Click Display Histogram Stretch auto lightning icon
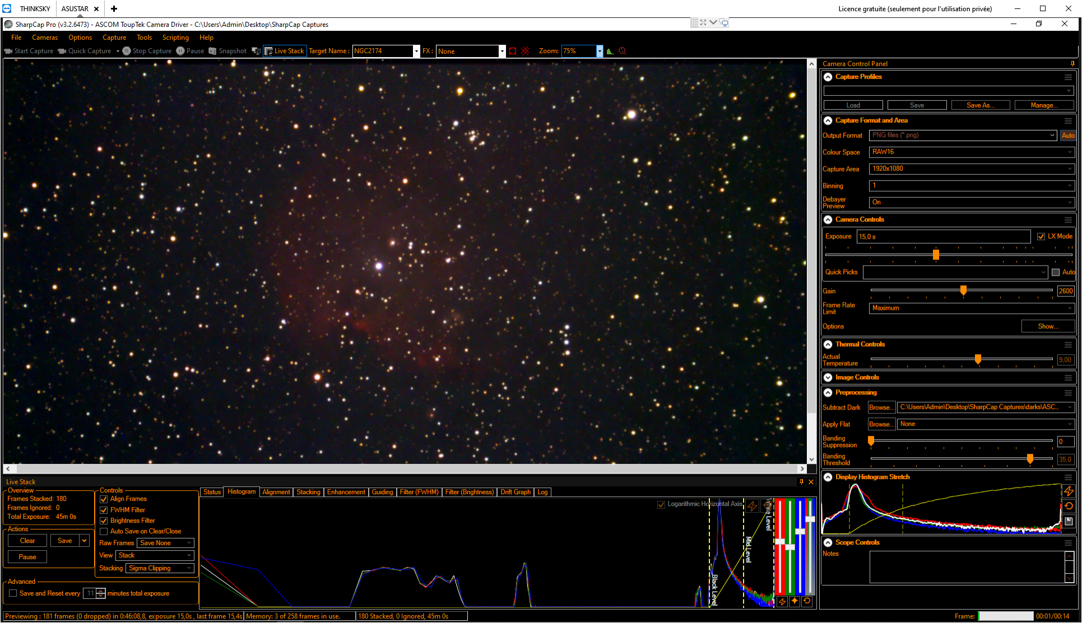This screenshot has width=1082, height=623. [1069, 491]
